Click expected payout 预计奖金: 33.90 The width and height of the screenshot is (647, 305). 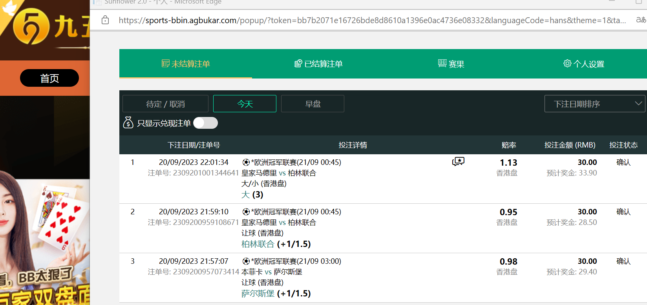[572, 173]
